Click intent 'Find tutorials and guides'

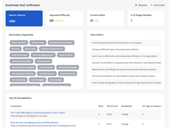pyautogui.click(x=126, y=83)
